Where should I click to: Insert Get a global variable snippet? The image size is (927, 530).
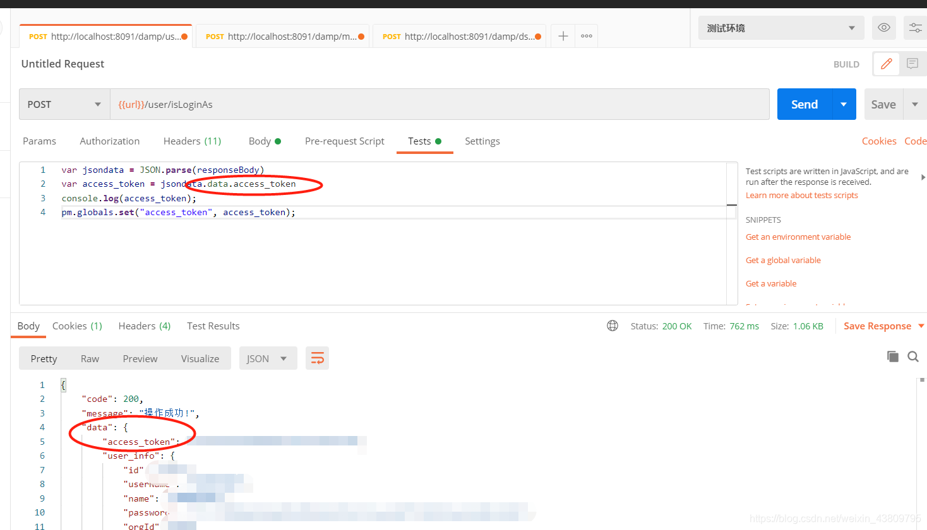(x=783, y=260)
